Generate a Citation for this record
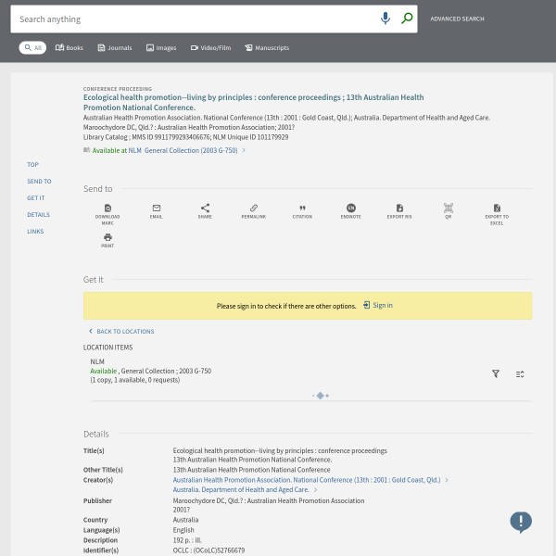 click(302, 208)
